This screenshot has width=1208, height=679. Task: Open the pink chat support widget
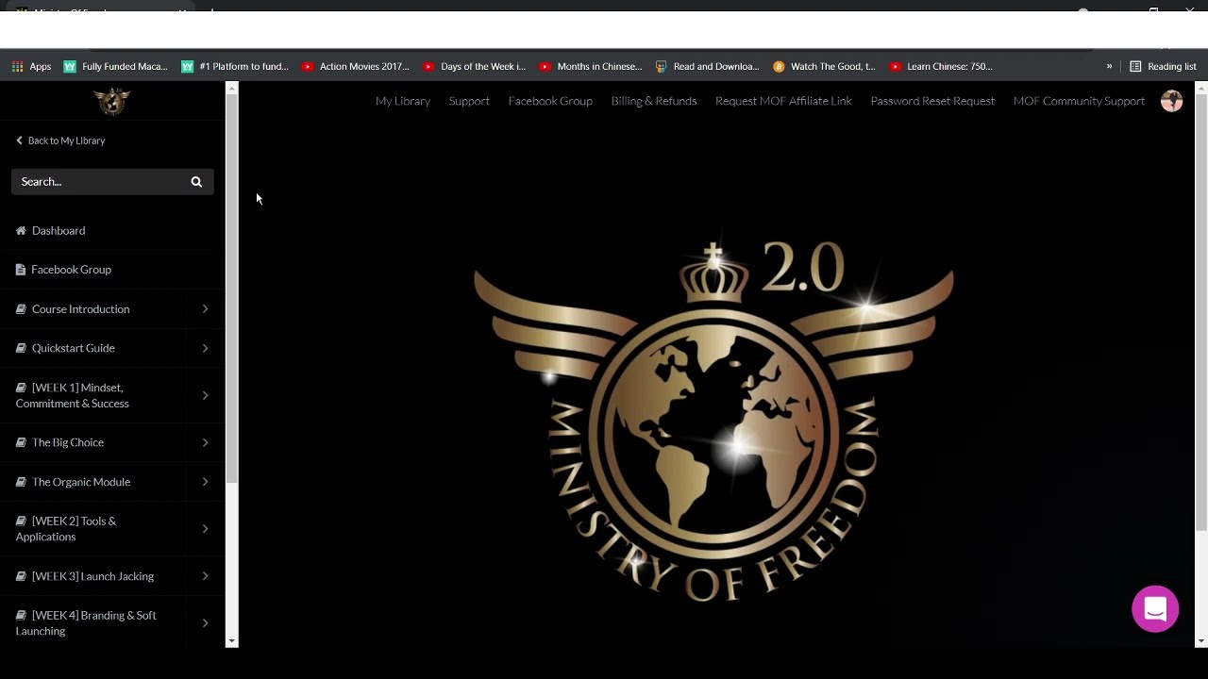pos(1155,609)
